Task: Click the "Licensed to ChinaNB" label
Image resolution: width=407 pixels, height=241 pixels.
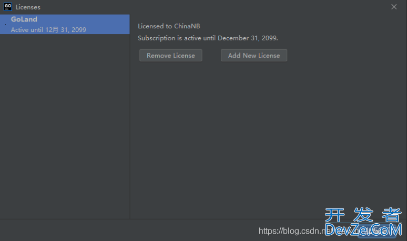Action: coord(169,26)
